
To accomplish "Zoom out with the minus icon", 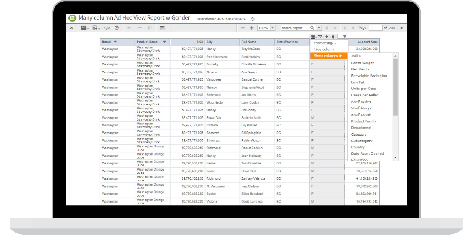I will pos(243,28).
